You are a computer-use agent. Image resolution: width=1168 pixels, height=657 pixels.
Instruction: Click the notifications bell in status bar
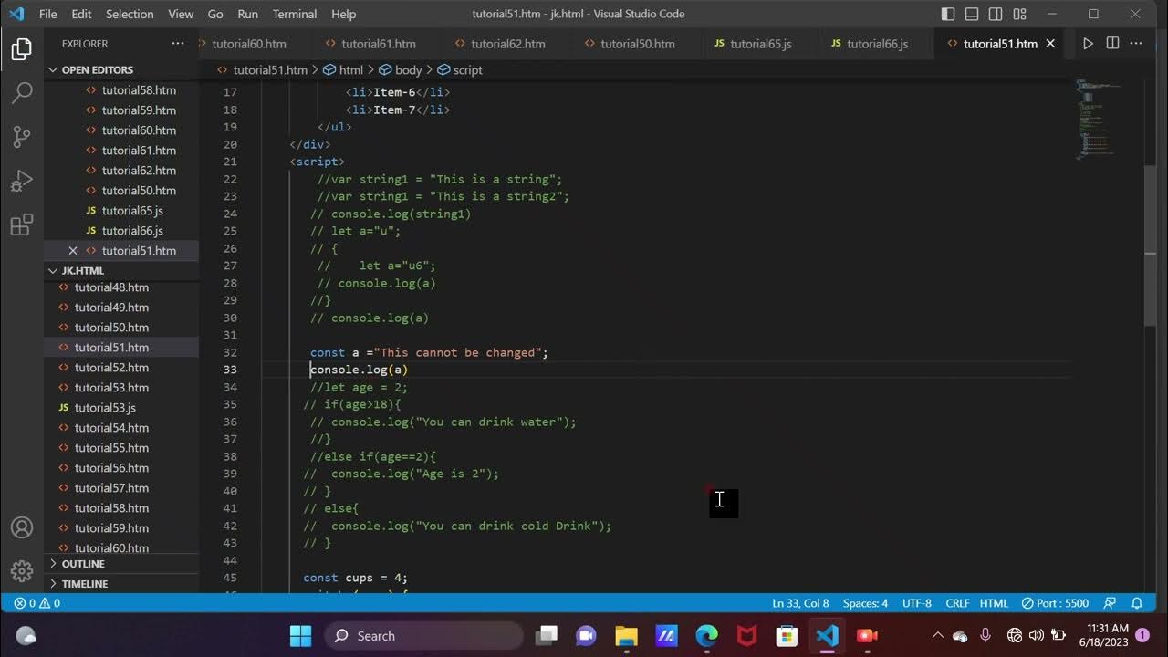pos(1137,603)
